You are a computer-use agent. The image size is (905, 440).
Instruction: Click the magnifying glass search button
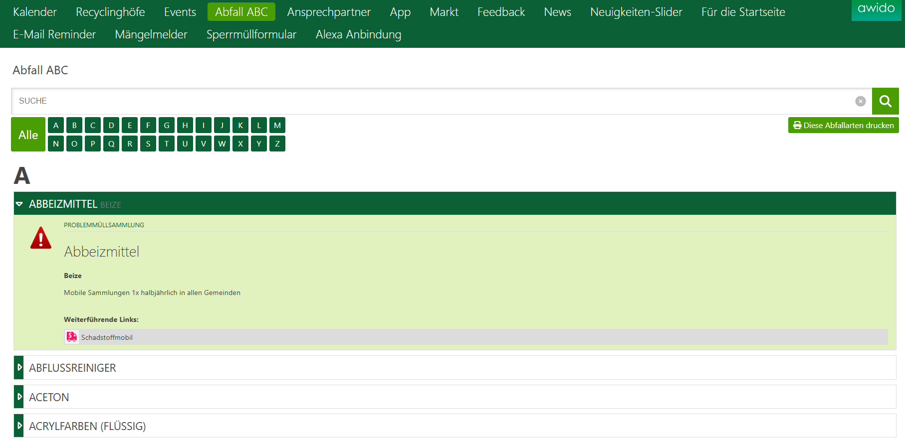point(885,101)
